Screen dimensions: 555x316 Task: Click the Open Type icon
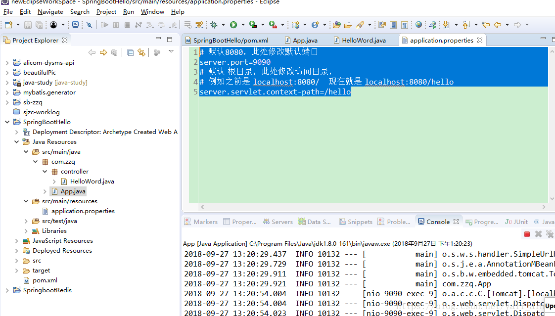pyautogui.click(x=336, y=25)
